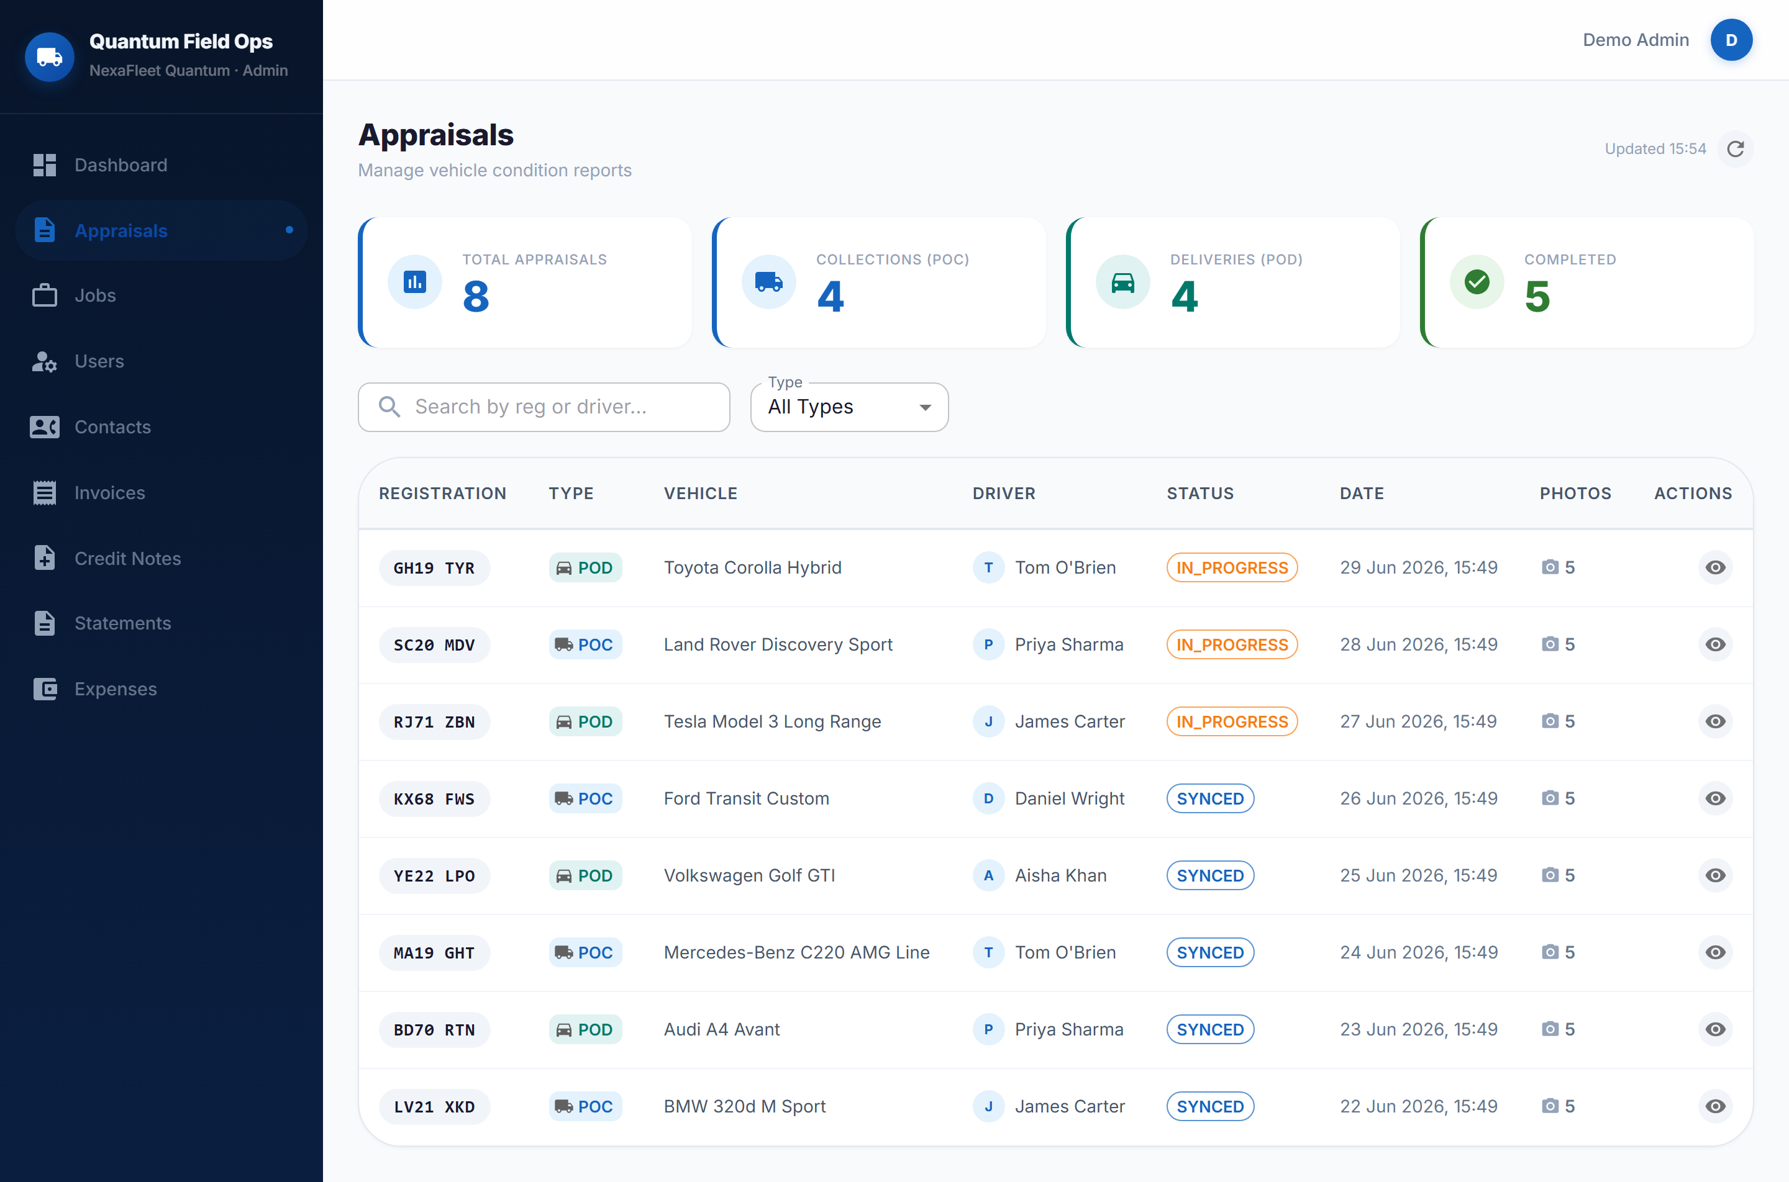Click the Completed checkmark icon
Viewport: 1789px width, 1182px height.
pos(1477,282)
